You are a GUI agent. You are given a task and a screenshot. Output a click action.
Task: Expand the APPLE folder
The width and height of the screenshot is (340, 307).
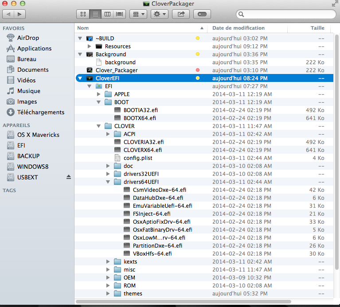pyautogui.click(x=99, y=94)
